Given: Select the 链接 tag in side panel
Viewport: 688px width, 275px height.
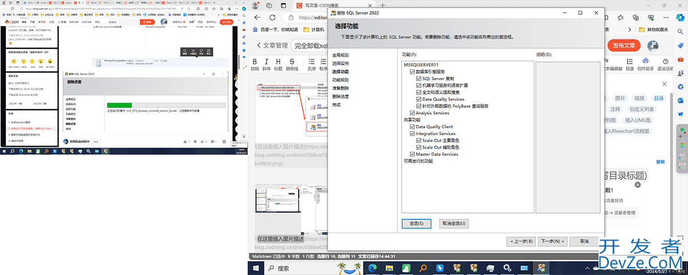Looking at the screenshot, I should pos(640,99).
